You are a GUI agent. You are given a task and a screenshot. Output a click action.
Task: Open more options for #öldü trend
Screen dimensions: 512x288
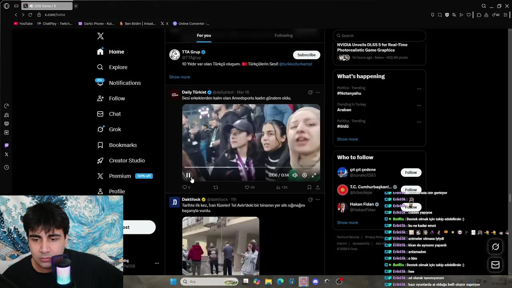(419, 122)
